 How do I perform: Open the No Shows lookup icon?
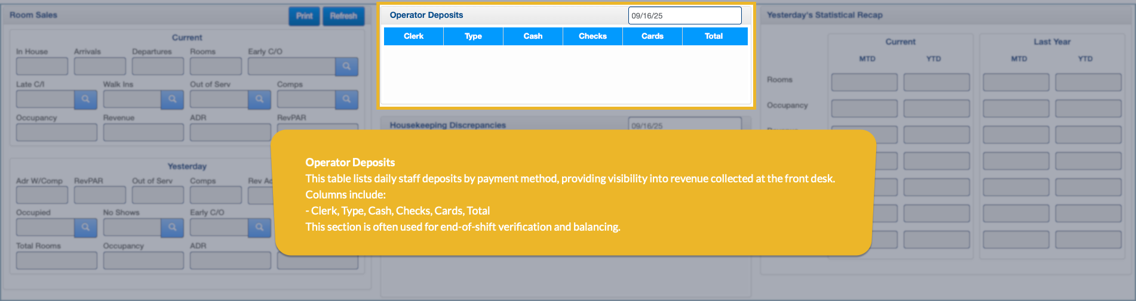click(172, 227)
